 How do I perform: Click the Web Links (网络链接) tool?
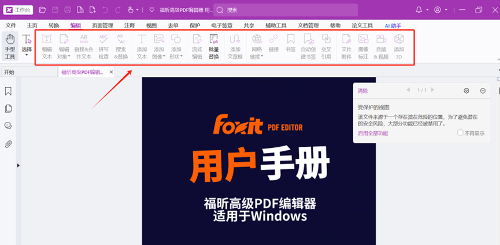(x=257, y=47)
